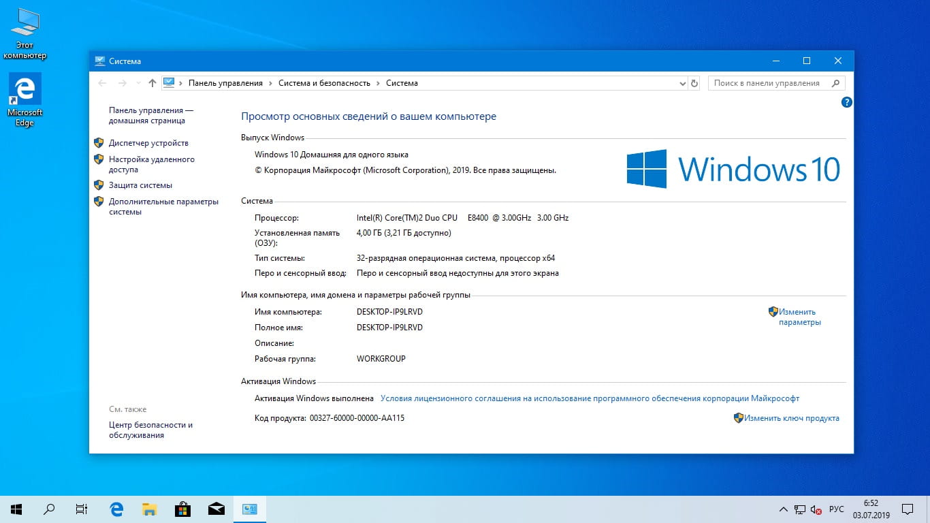
Task: Expand the address bar history dropdown
Action: (x=683, y=83)
